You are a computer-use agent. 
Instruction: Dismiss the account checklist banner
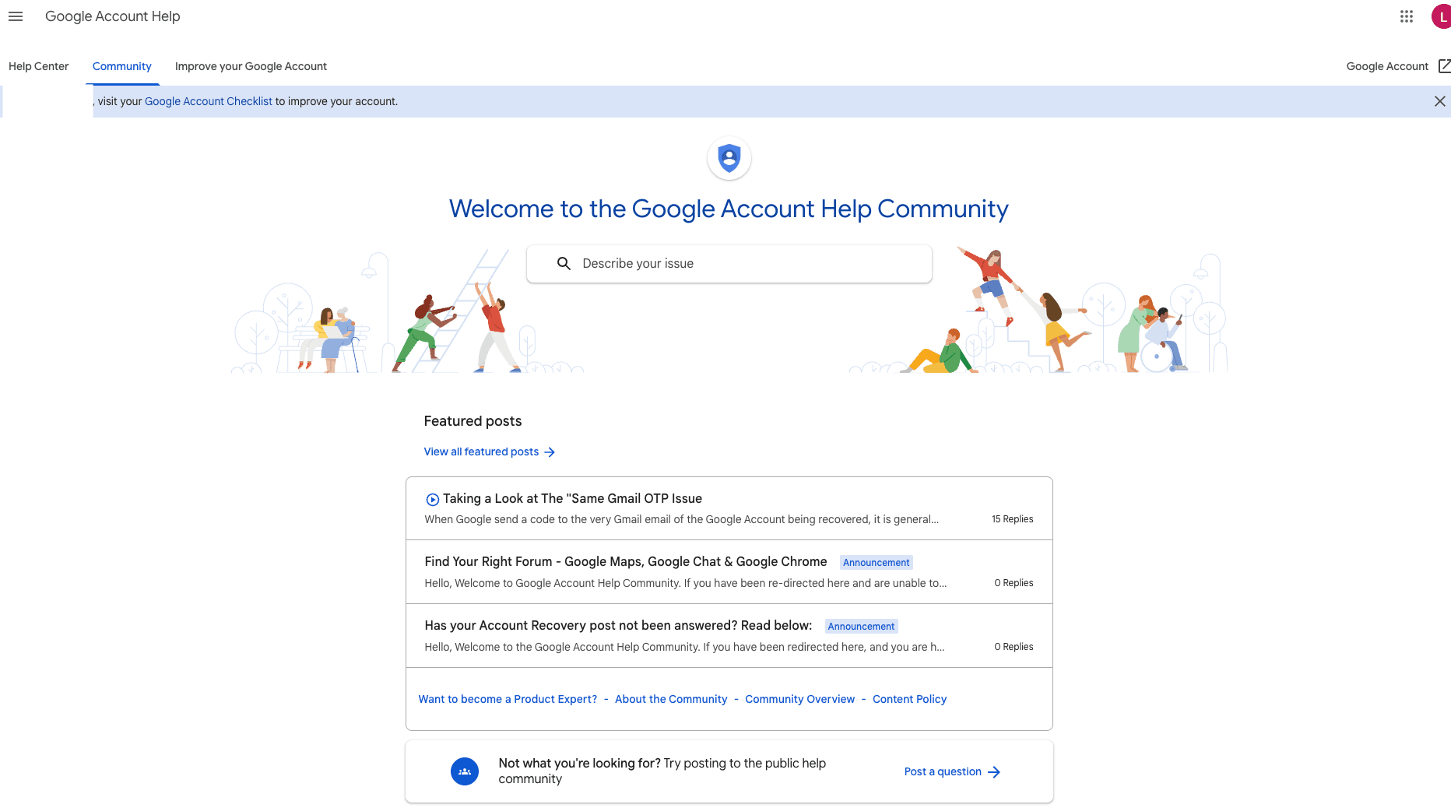pos(1439,101)
